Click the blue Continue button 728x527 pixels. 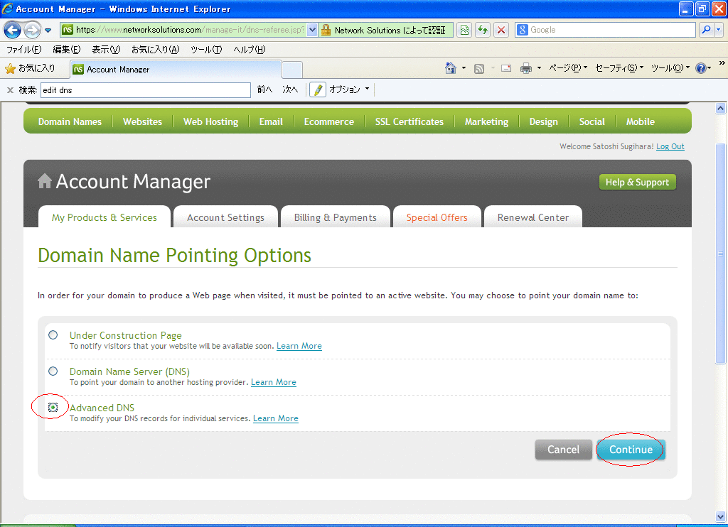coord(631,450)
